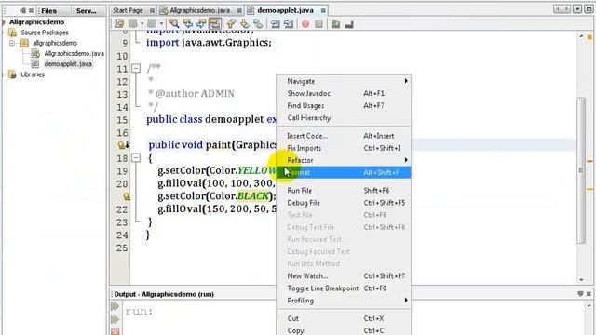
Task: Close the demoapplet.java tab
Action: click(323, 10)
